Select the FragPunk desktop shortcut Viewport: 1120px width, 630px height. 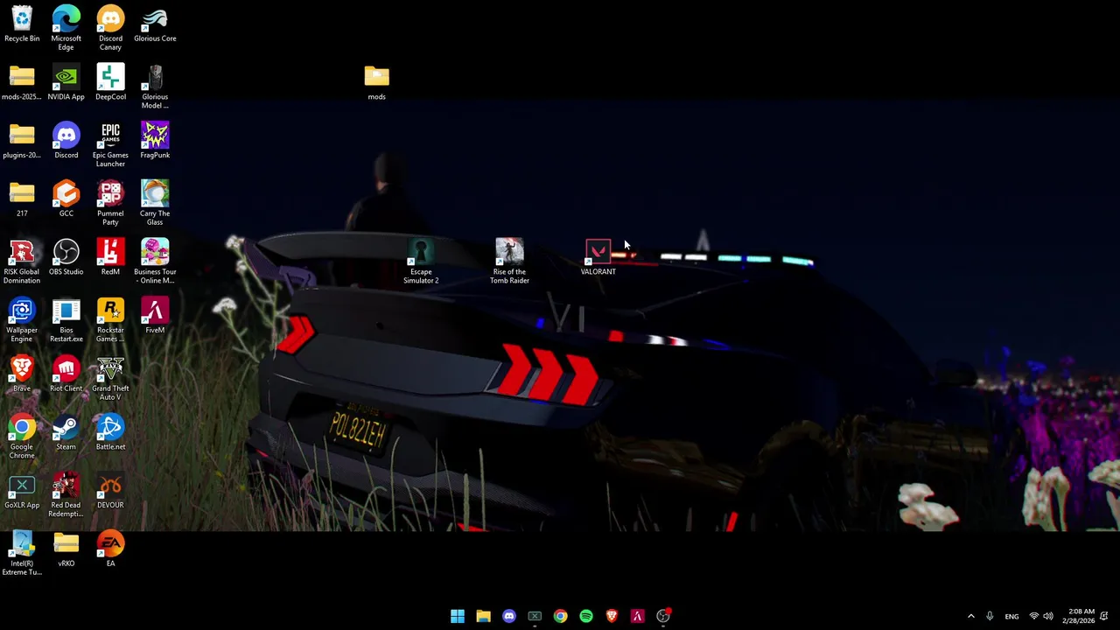tap(155, 142)
